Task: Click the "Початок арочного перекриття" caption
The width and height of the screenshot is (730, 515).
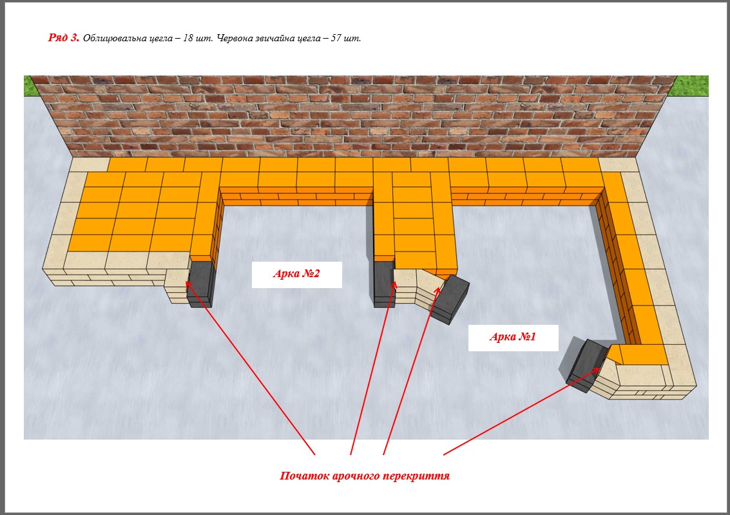Action: [365, 476]
